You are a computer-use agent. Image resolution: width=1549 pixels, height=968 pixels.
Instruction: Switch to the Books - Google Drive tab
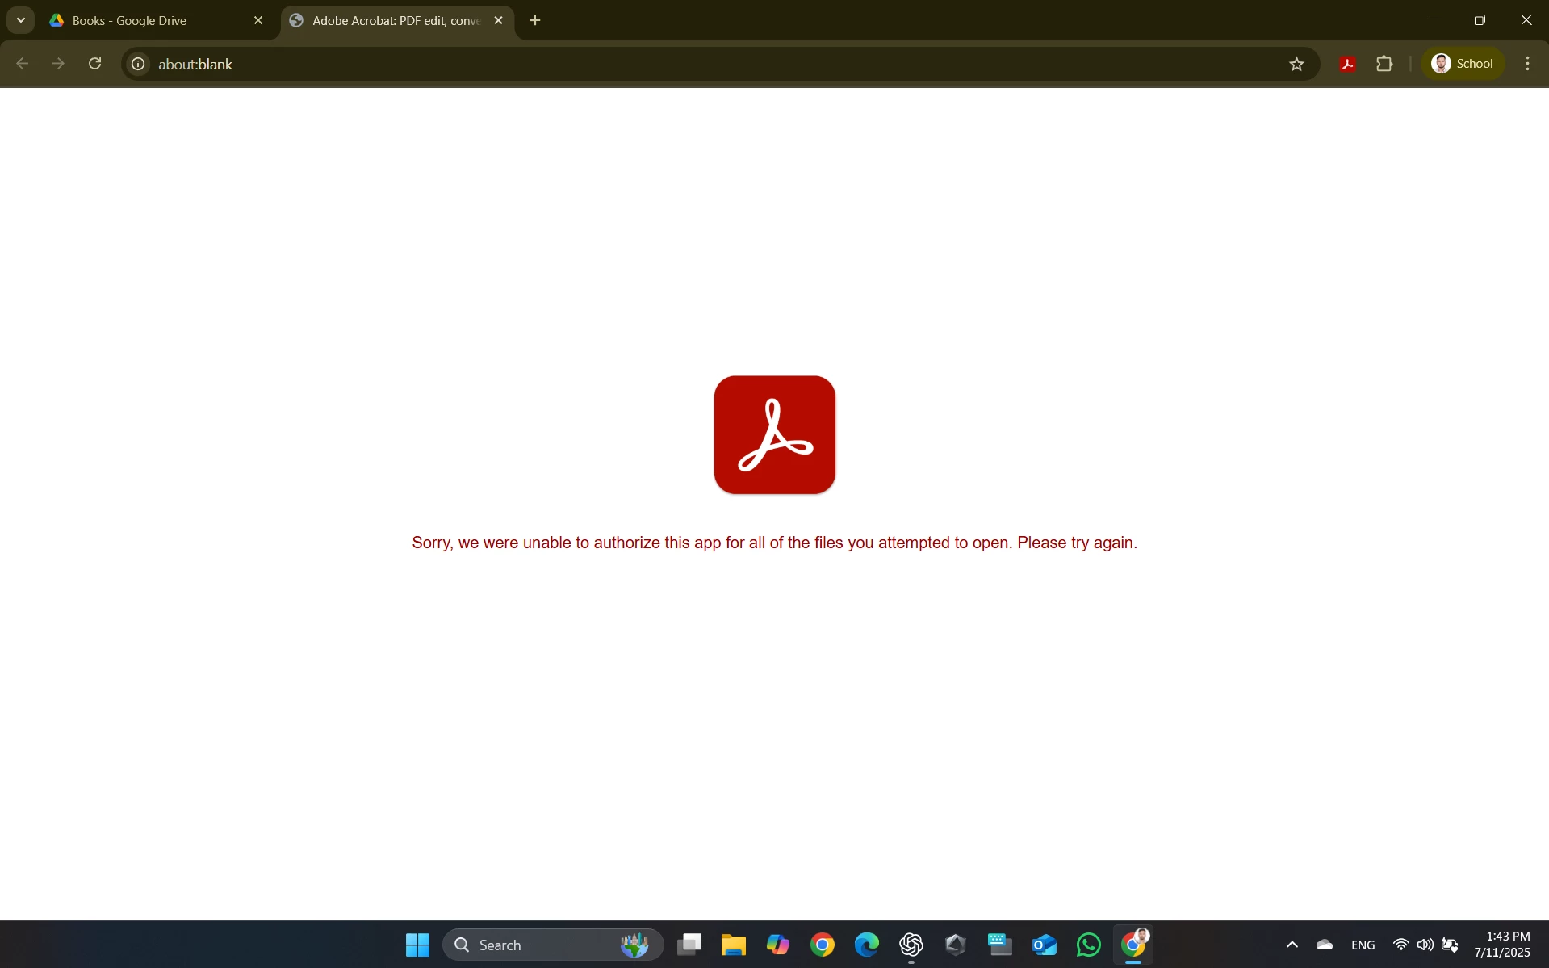[x=153, y=21]
